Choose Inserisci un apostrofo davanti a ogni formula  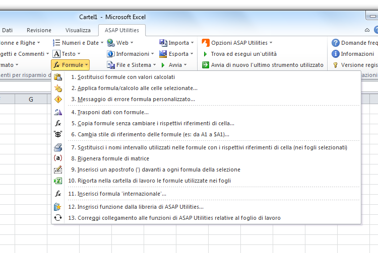pos(206,170)
